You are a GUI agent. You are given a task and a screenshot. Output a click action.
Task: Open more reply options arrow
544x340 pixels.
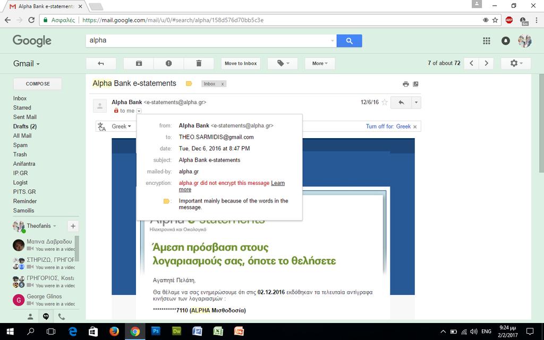(x=416, y=103)
